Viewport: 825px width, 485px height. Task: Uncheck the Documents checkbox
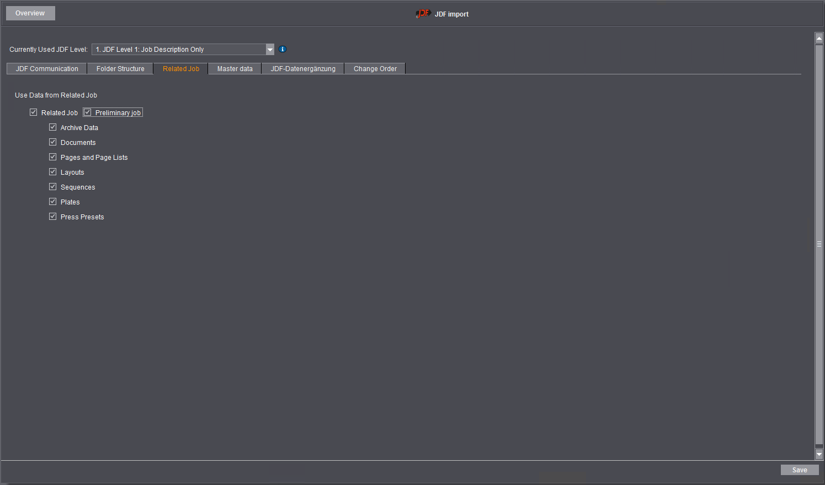point(52,142)
